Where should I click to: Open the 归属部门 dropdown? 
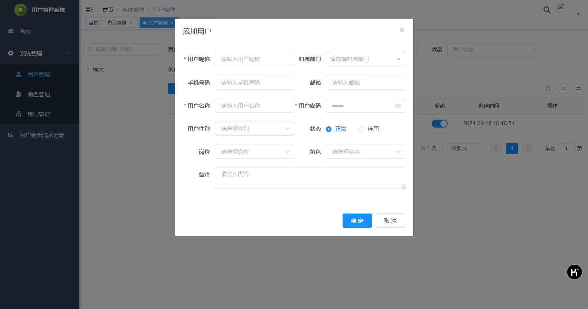pos(366,59)
